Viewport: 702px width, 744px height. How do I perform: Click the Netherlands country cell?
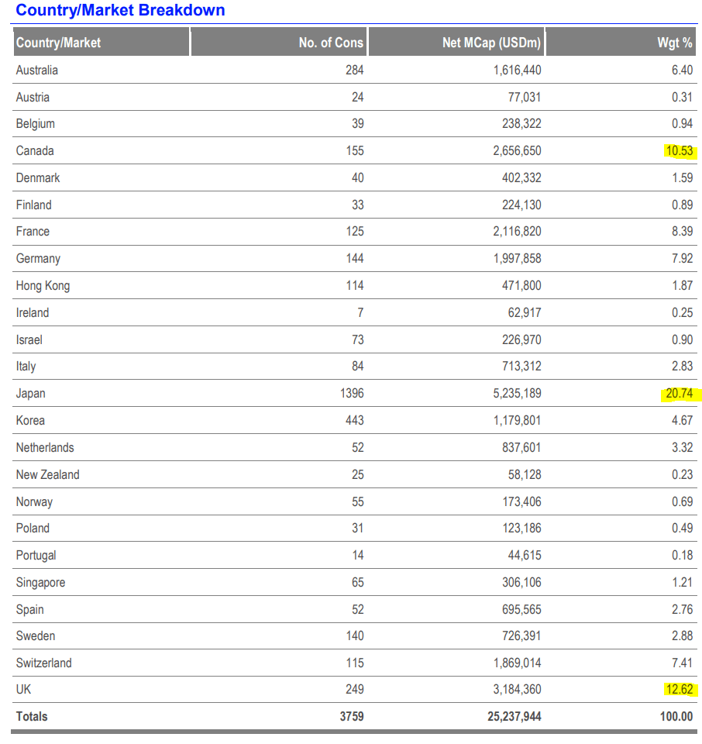click(x=45, y=448)
